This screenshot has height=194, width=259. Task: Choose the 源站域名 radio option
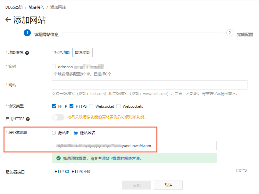tap(75, 133)
